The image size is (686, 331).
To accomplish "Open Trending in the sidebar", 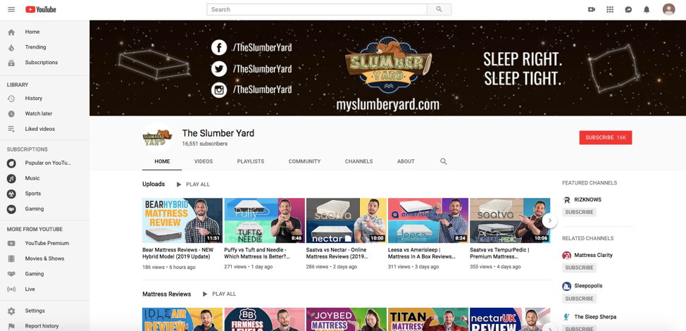I will tap(44, 47).
